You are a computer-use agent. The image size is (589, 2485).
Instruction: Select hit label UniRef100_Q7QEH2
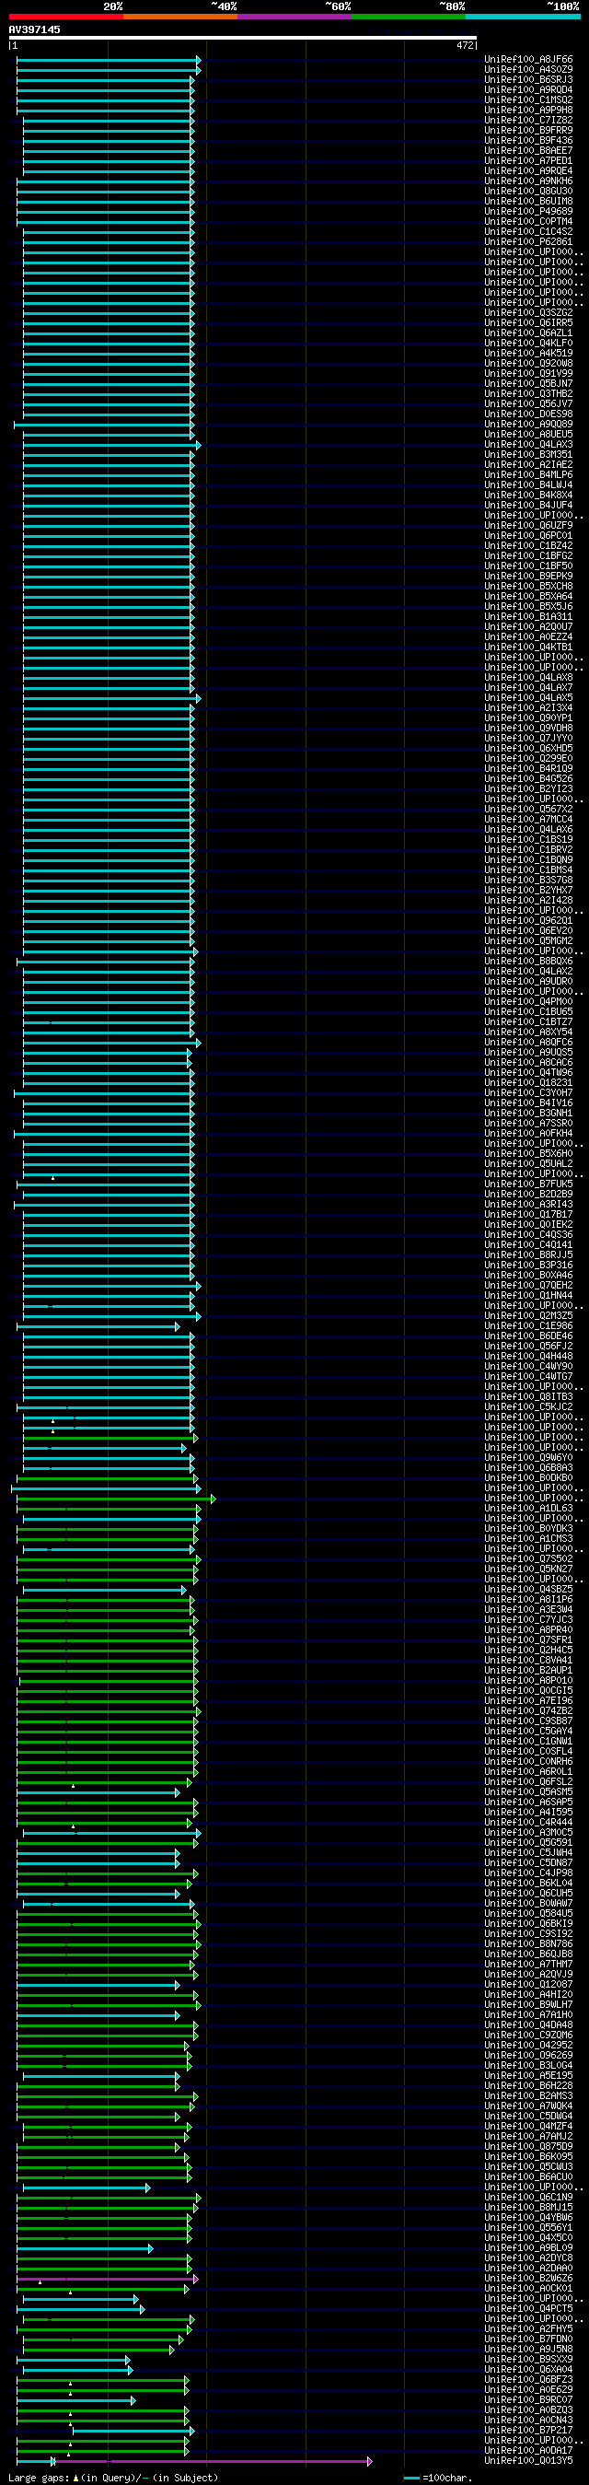[528, 1285]
